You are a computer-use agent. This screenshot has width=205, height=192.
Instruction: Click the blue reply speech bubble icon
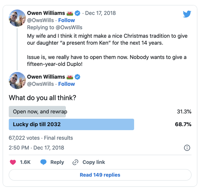(x=43, y=162)
